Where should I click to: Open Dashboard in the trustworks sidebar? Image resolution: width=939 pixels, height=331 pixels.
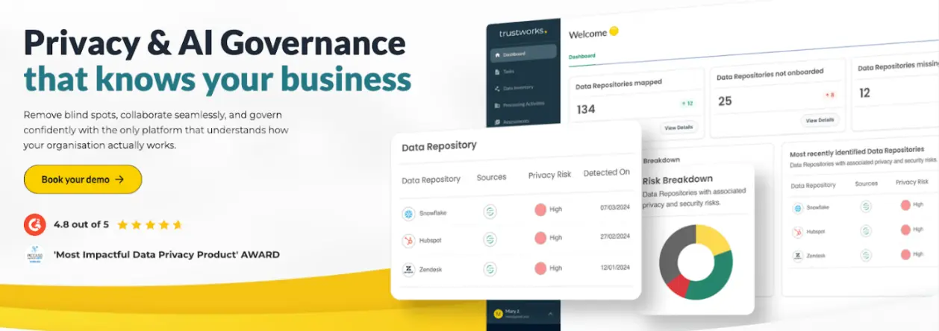(522, 54)
